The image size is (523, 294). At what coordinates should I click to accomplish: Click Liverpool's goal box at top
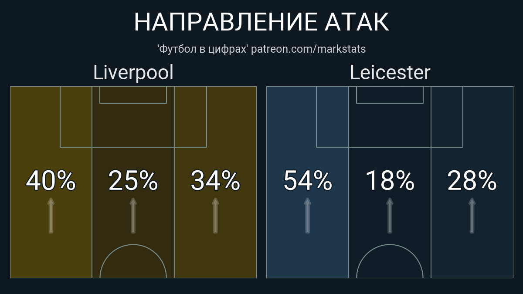coord(133,95)
